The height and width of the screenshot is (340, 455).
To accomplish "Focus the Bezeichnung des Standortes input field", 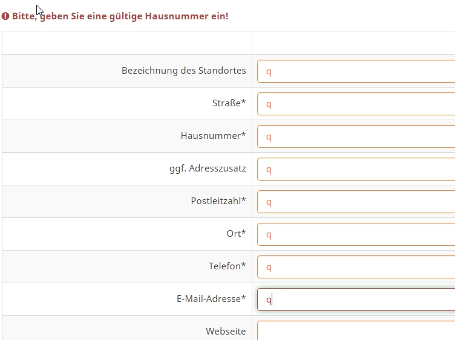I will point(356,71).
